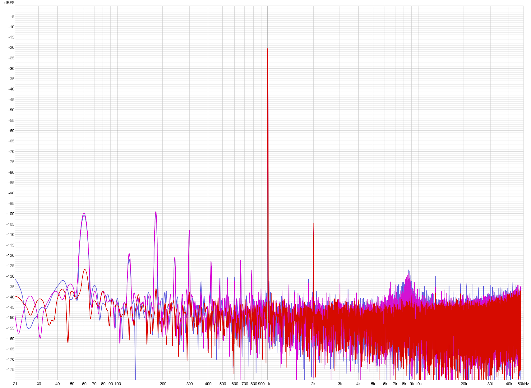Click the 100 frequency axis label
This screenshot has height=388, width=531.
point(118,384)
